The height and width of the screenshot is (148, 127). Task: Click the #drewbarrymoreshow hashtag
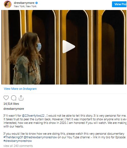pyautogui.click(x=18, y=141)
